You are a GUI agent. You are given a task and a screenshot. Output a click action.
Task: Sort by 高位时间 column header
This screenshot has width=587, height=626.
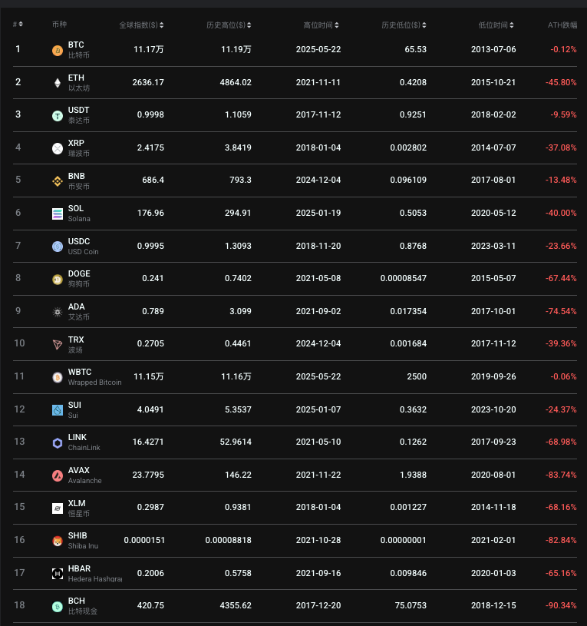[x=321, y=25]
